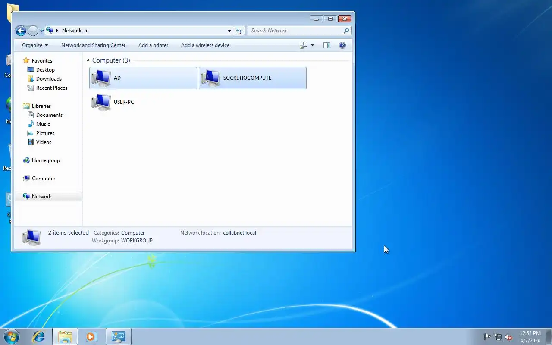Open Desktop in Favorites
Screen dimensions: 552x345
[45, 70]
